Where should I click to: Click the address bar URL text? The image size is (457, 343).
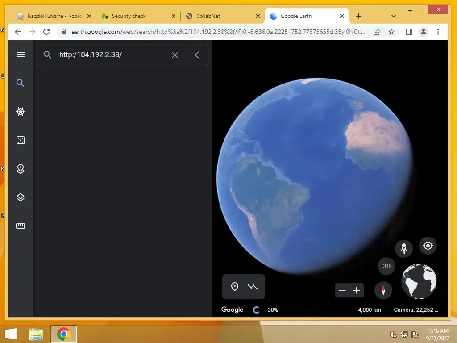[218, 32]
